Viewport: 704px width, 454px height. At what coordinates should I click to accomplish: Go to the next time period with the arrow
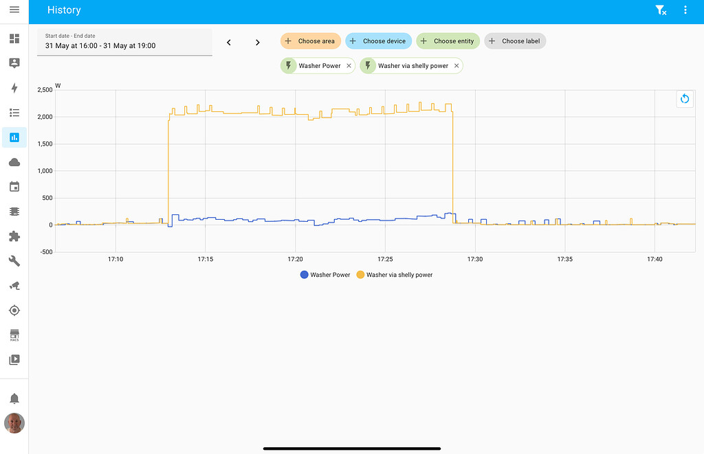click(257, 42)
